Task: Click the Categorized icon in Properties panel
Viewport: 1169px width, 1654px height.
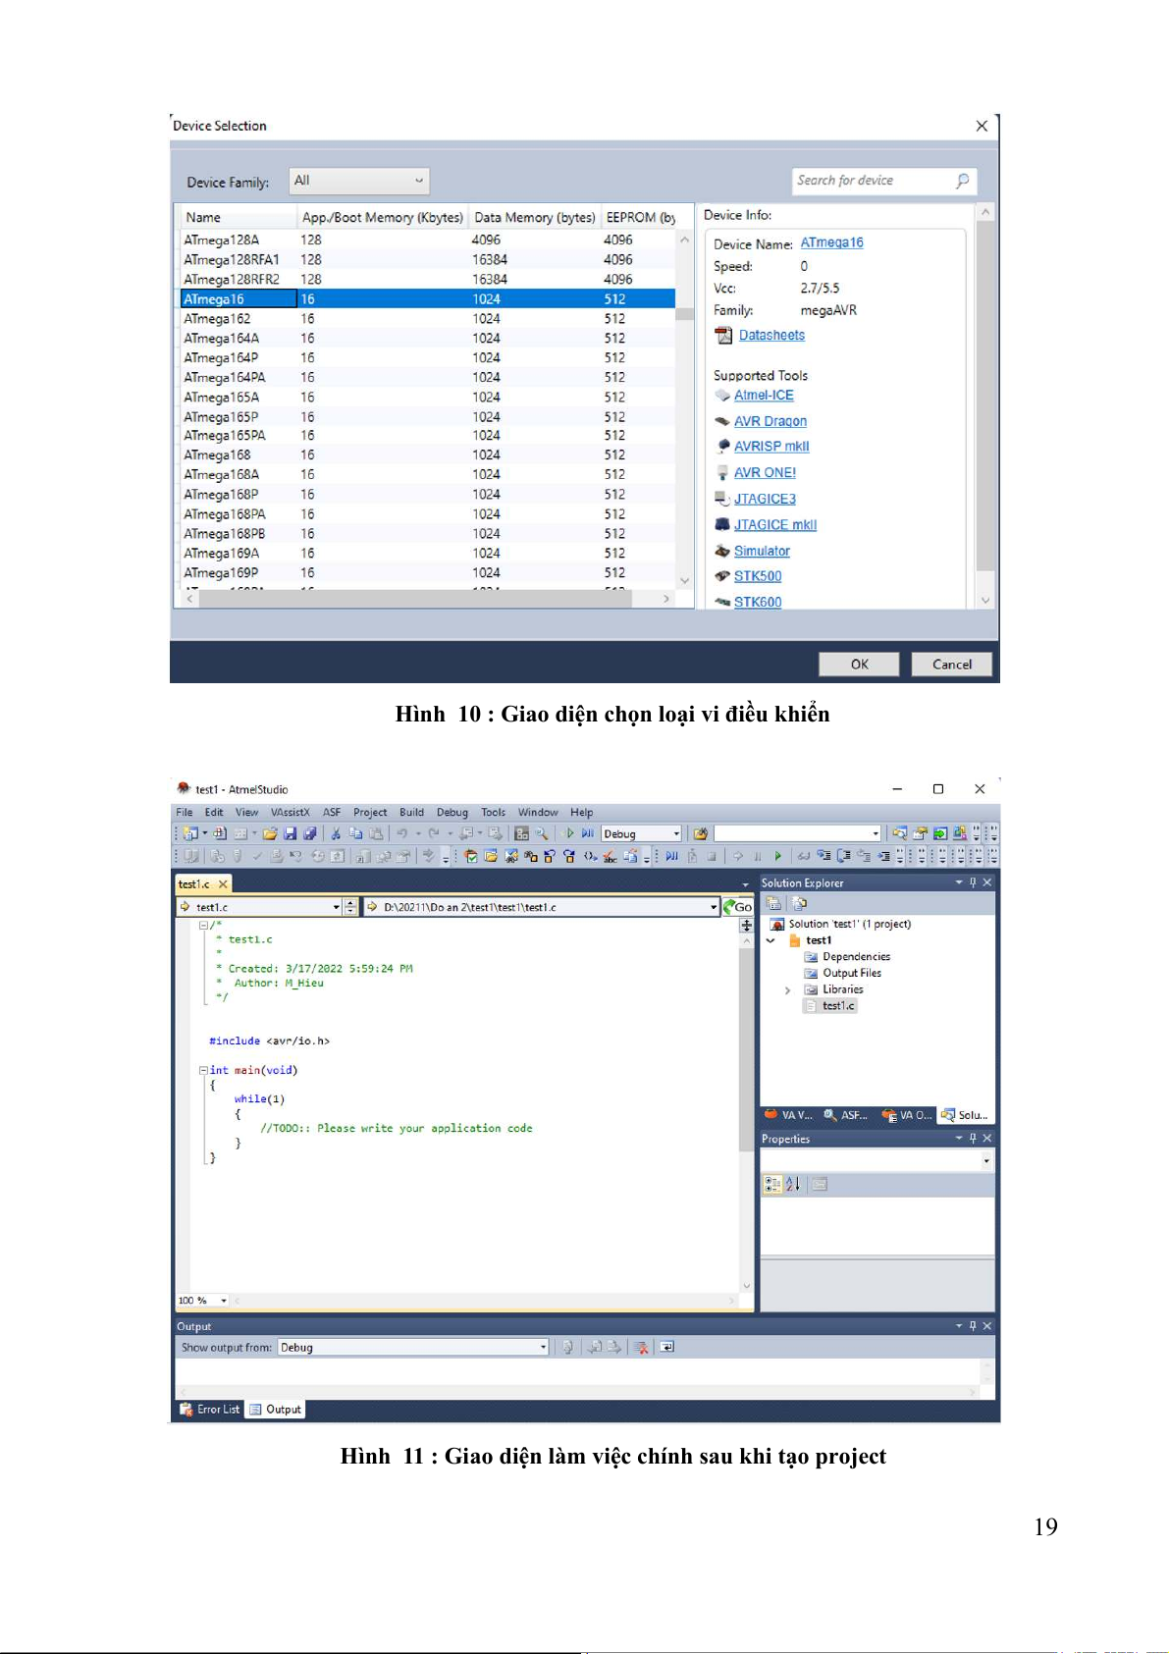Action: pyautogui.click(x=772, y=1184)
